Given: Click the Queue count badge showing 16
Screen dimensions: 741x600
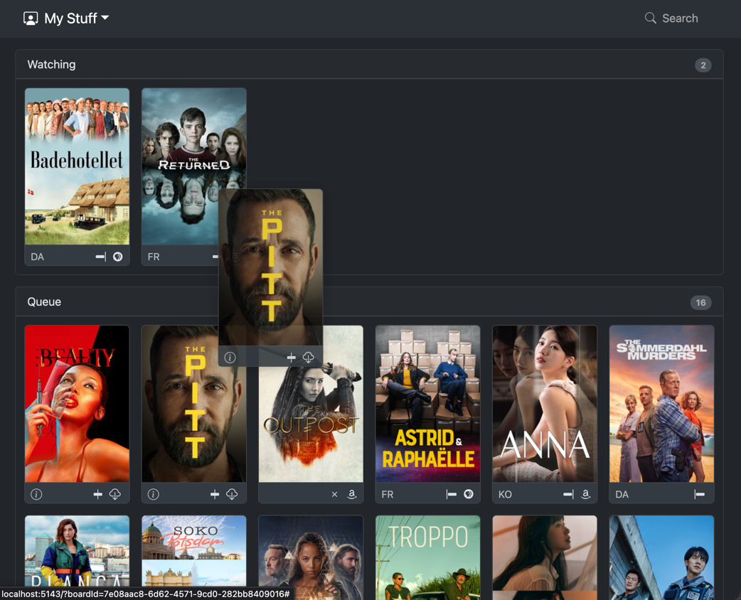Looking at the screenshot, I should pos(700,303).
